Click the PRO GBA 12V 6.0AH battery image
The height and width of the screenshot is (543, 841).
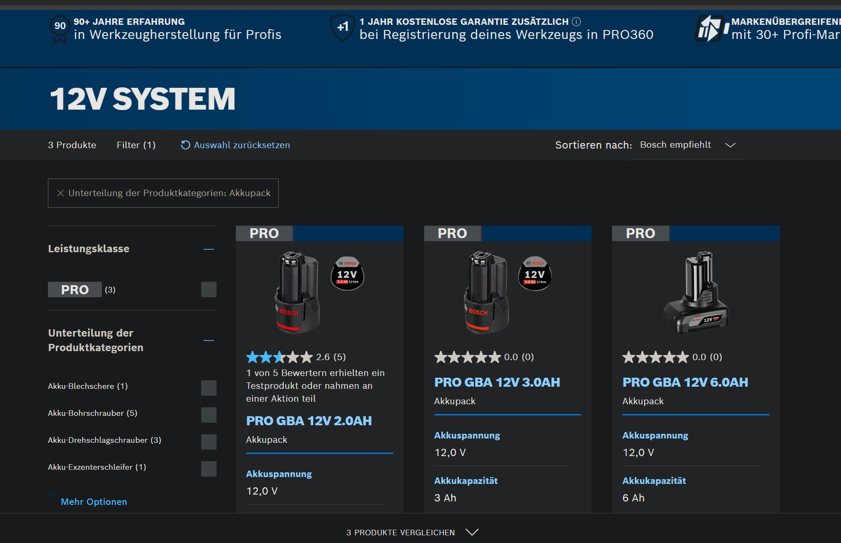(x=696, y=292)
